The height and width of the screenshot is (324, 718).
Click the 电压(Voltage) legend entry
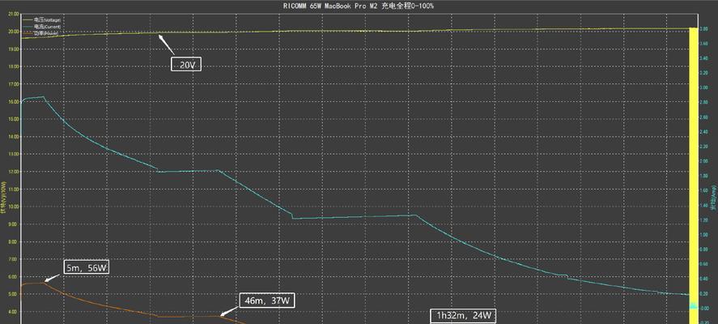pos(41,20)
